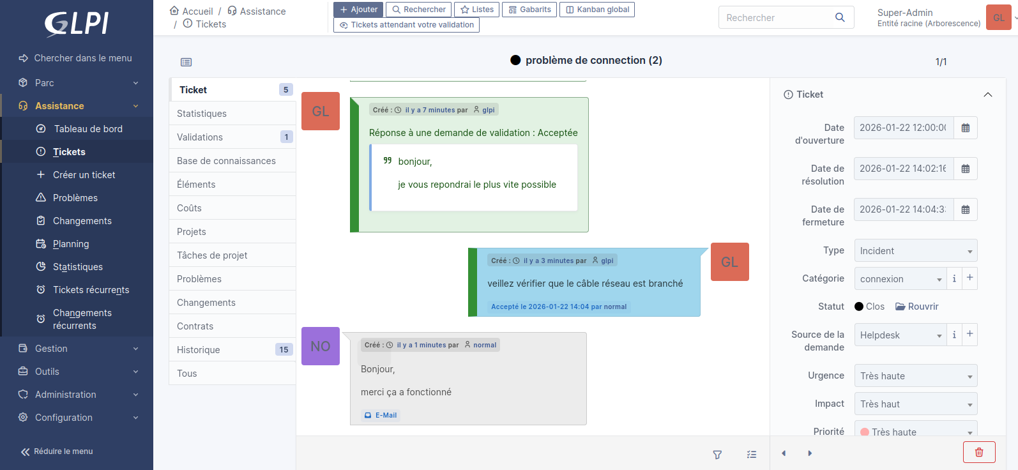Collapse the Ticket panel with chevron

click(987, 95)
